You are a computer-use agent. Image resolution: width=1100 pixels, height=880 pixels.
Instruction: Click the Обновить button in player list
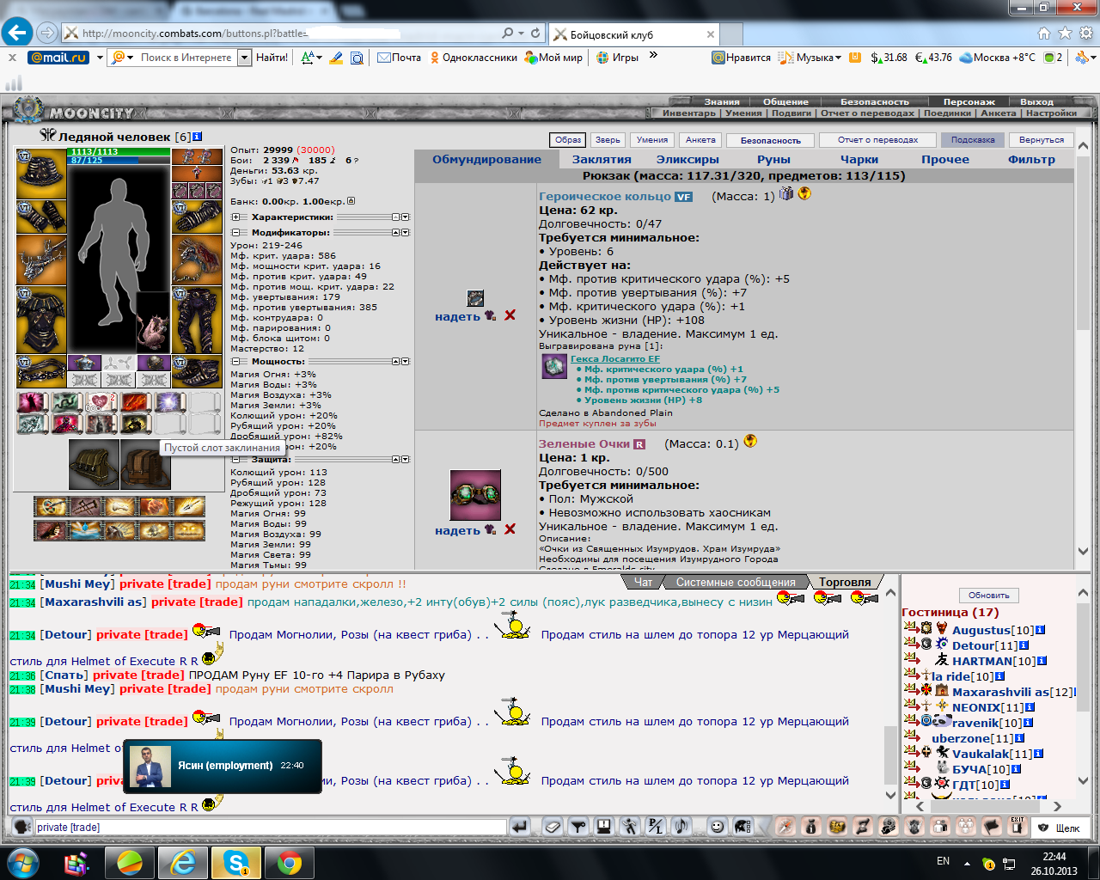(x=989, y=595)
